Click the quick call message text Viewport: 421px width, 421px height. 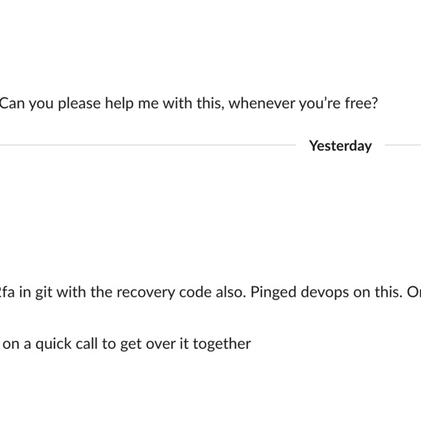(127, 344)
